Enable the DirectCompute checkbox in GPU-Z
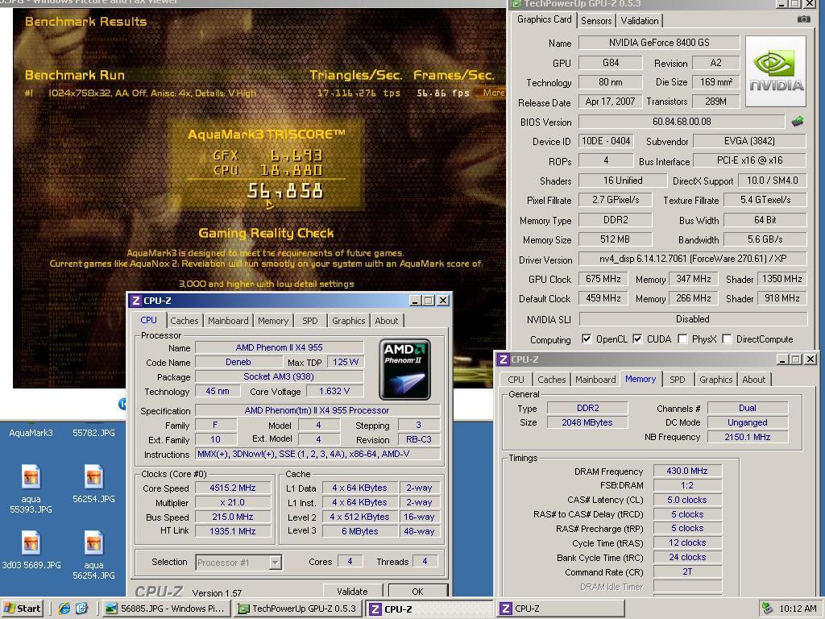825x619 pixels. pyautogui.click(x=727, y=339)
